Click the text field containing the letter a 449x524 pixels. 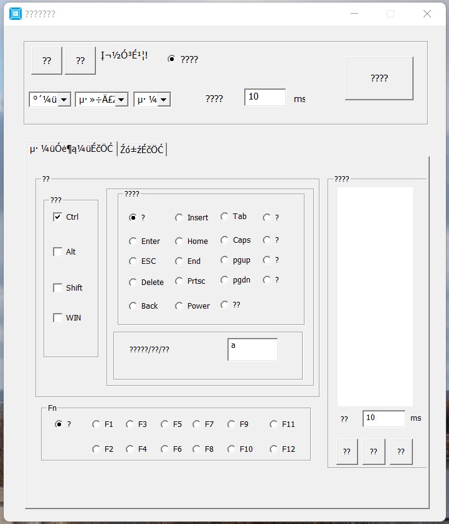[252, 349]
